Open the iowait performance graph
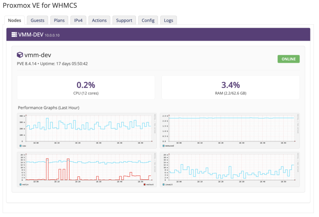The width and height of the screenshot is (319, 217). click(231, 169)
